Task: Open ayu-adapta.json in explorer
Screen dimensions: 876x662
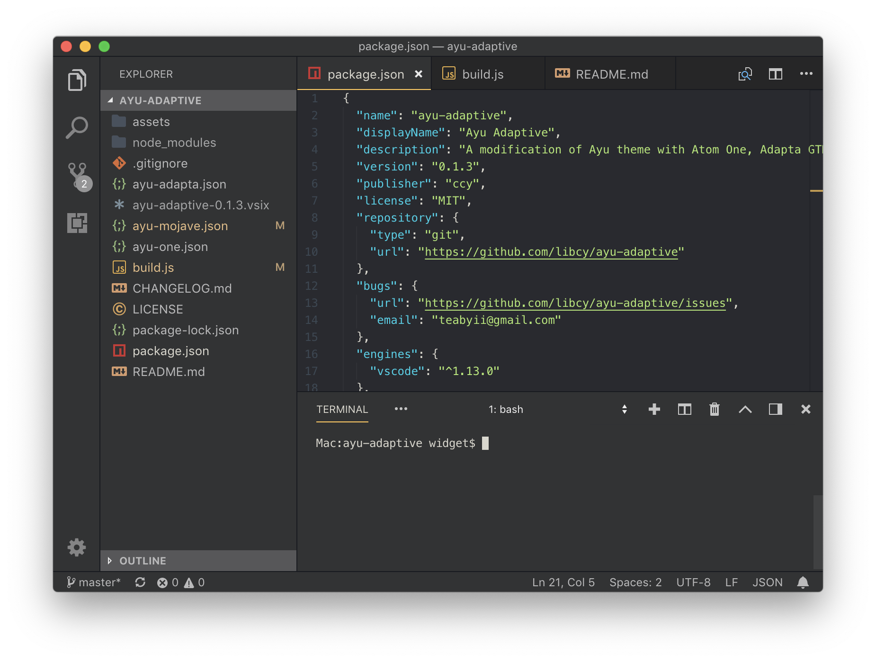Action: [198, 184]
